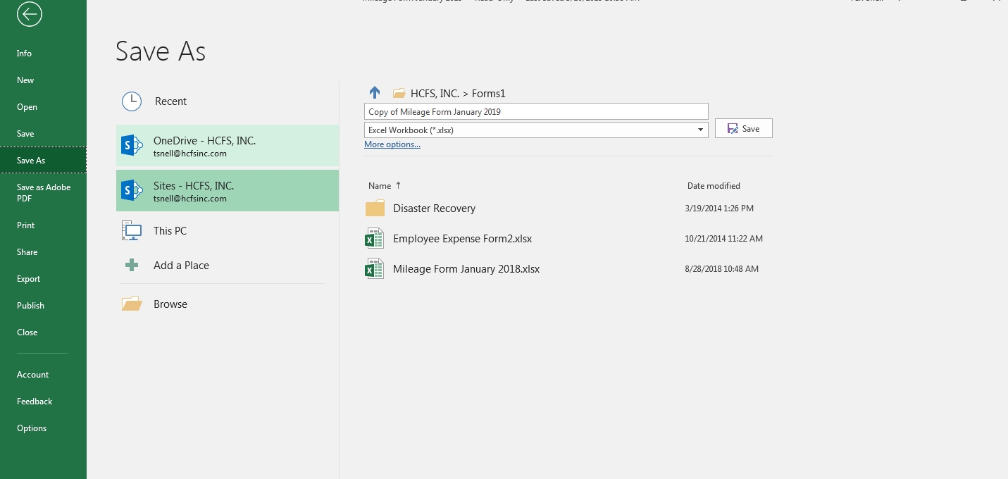This screenshot has width=1008, height=479.
Task: Open the Options menu item
Action: tap(32, 428)
